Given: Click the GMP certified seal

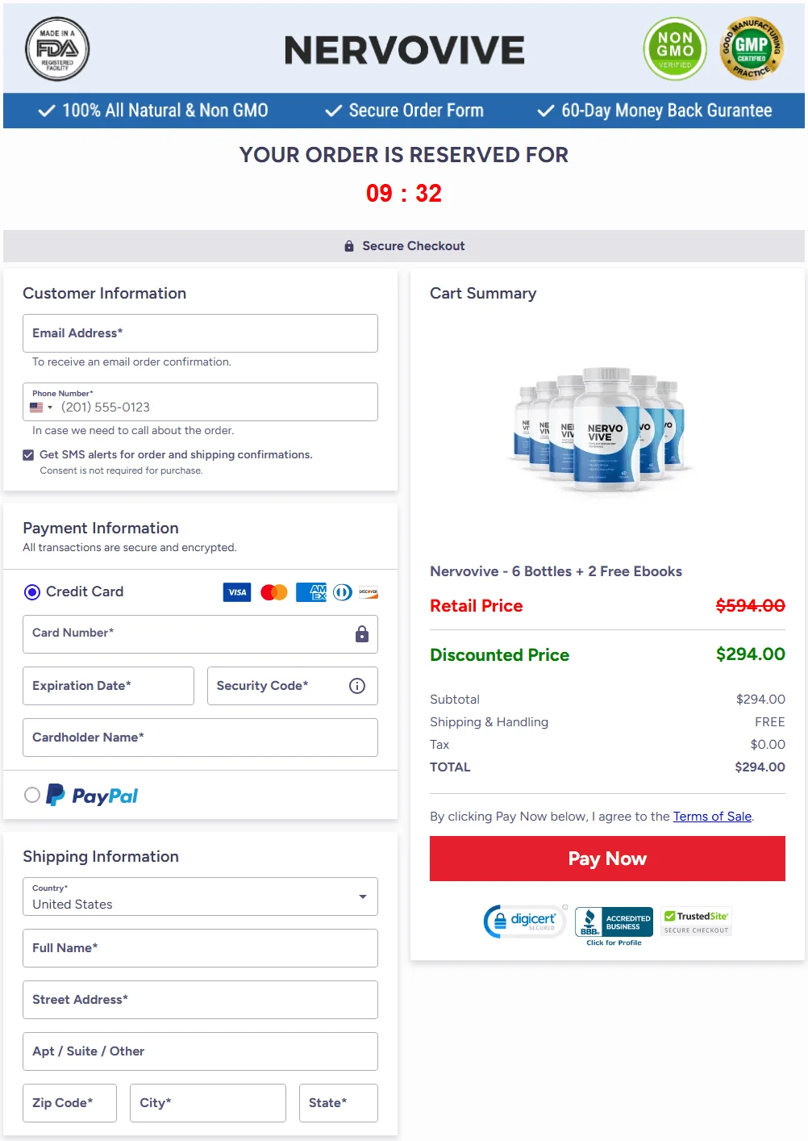Looking at the screenshot, I should pos(751,49).
